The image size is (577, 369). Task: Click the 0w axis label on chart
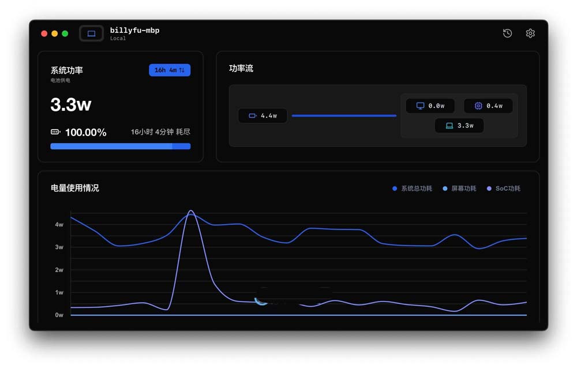59,315
